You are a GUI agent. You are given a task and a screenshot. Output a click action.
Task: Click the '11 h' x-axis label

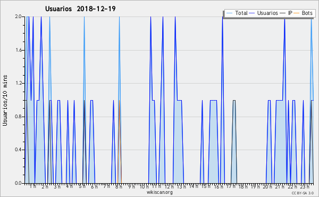pos(156,186)
